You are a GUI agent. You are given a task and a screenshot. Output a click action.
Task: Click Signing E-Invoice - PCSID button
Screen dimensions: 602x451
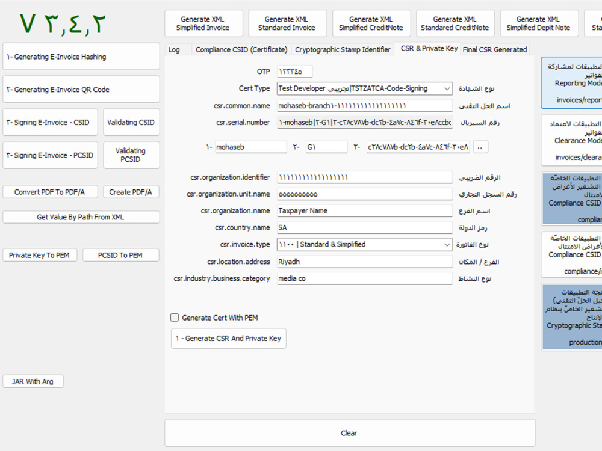coord(51,155)
